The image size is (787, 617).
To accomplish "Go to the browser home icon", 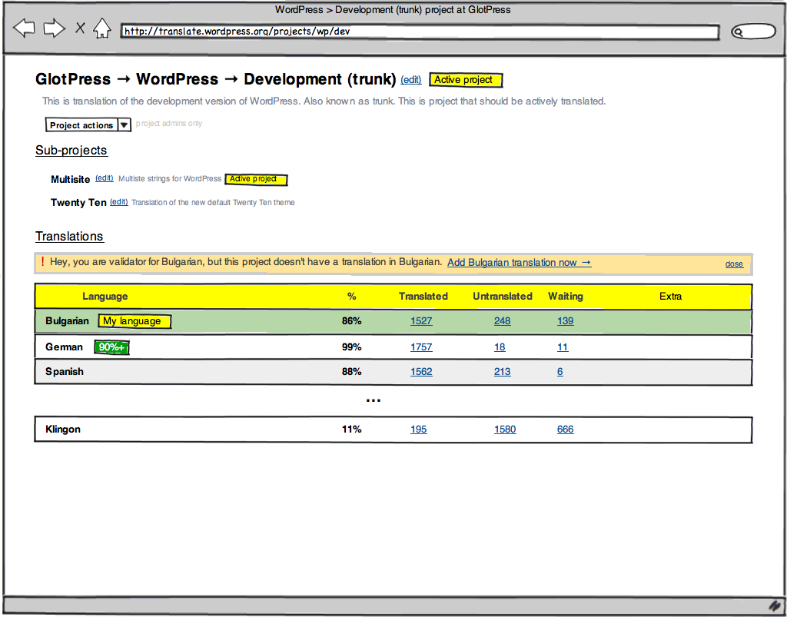I will pyautogui.click(x=102, y=29).
